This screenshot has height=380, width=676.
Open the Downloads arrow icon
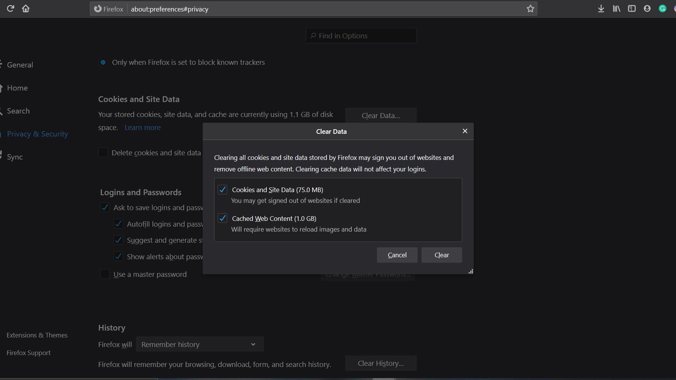[x=601, y=8]
